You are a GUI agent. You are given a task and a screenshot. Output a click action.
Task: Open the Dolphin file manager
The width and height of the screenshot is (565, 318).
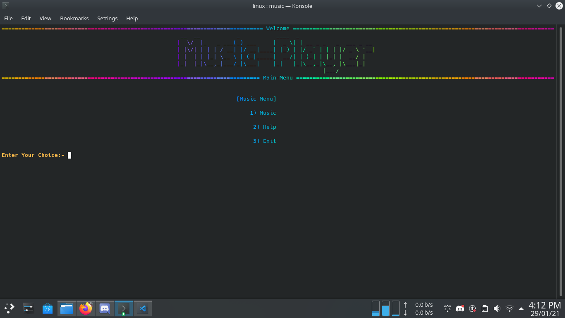(x=66, y=308)
